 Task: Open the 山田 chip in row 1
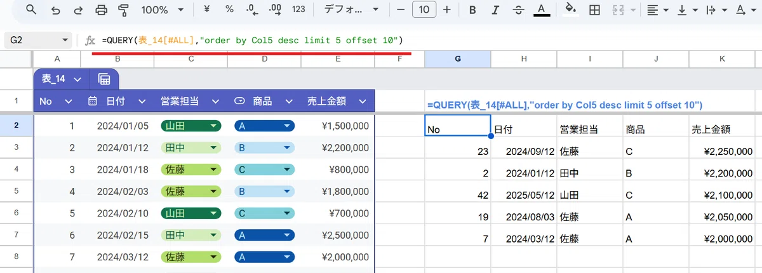190,126
